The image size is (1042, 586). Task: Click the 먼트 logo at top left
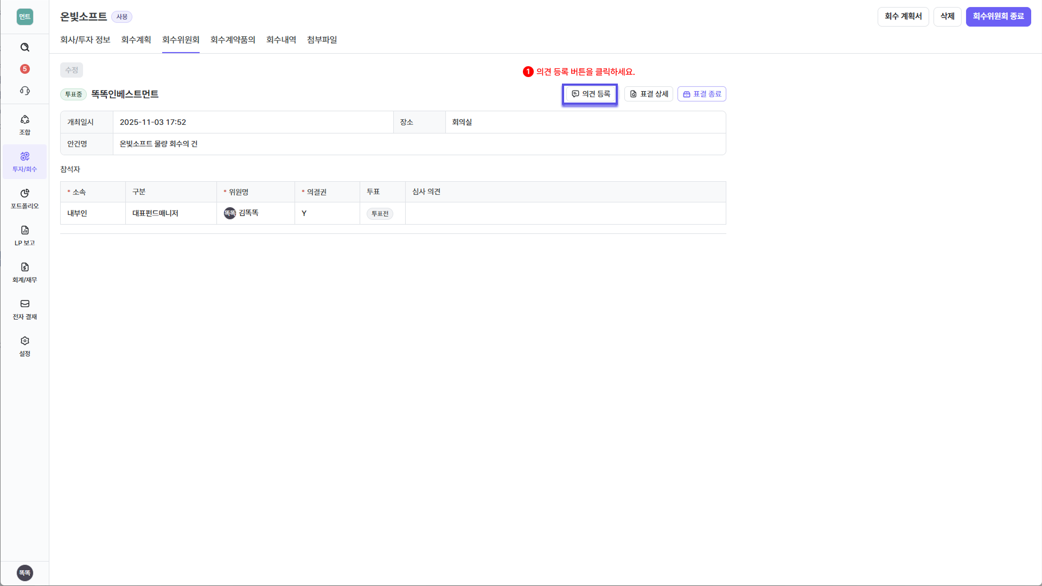tap(25, 17)
